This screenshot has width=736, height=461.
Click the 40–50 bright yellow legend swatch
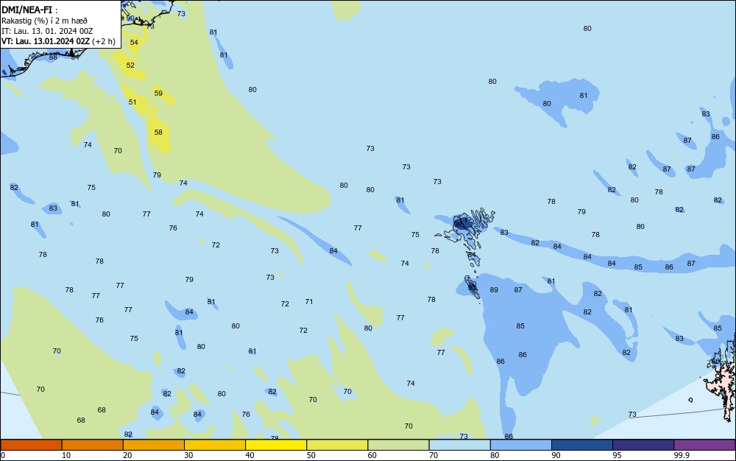(276, 445)
